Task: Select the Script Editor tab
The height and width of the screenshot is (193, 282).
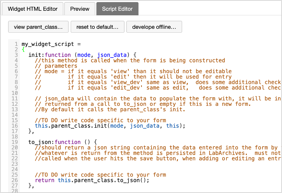Action: 117,9
